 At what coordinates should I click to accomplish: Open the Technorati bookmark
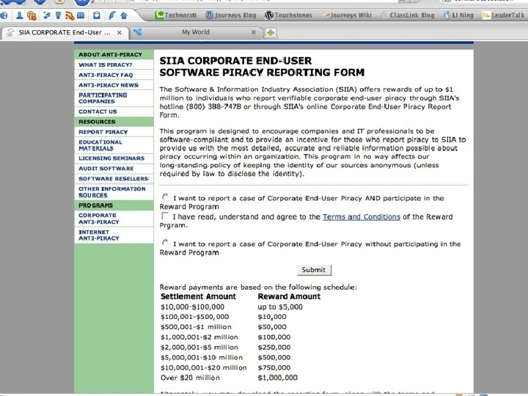tap(175, 15)
